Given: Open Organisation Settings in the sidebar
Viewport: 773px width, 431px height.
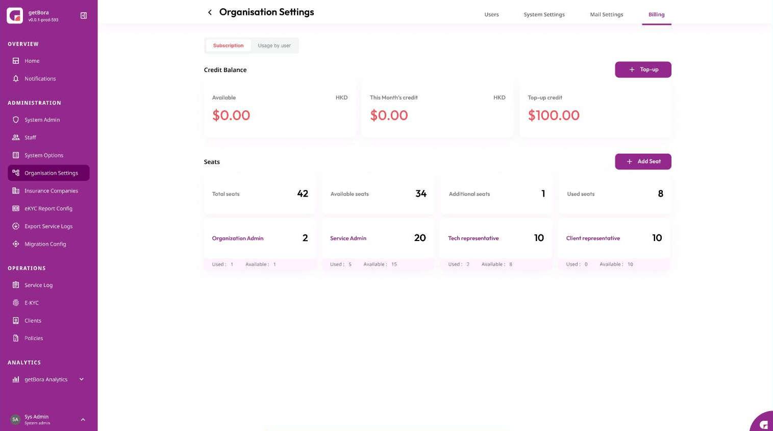Looking at the screenshot, I should tap(48, 173).
